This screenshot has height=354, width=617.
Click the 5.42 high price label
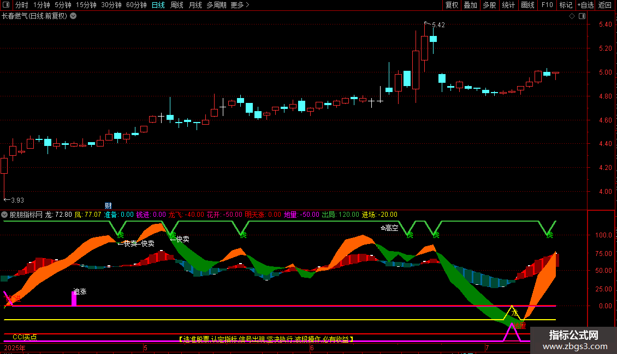tap(438, 25)
